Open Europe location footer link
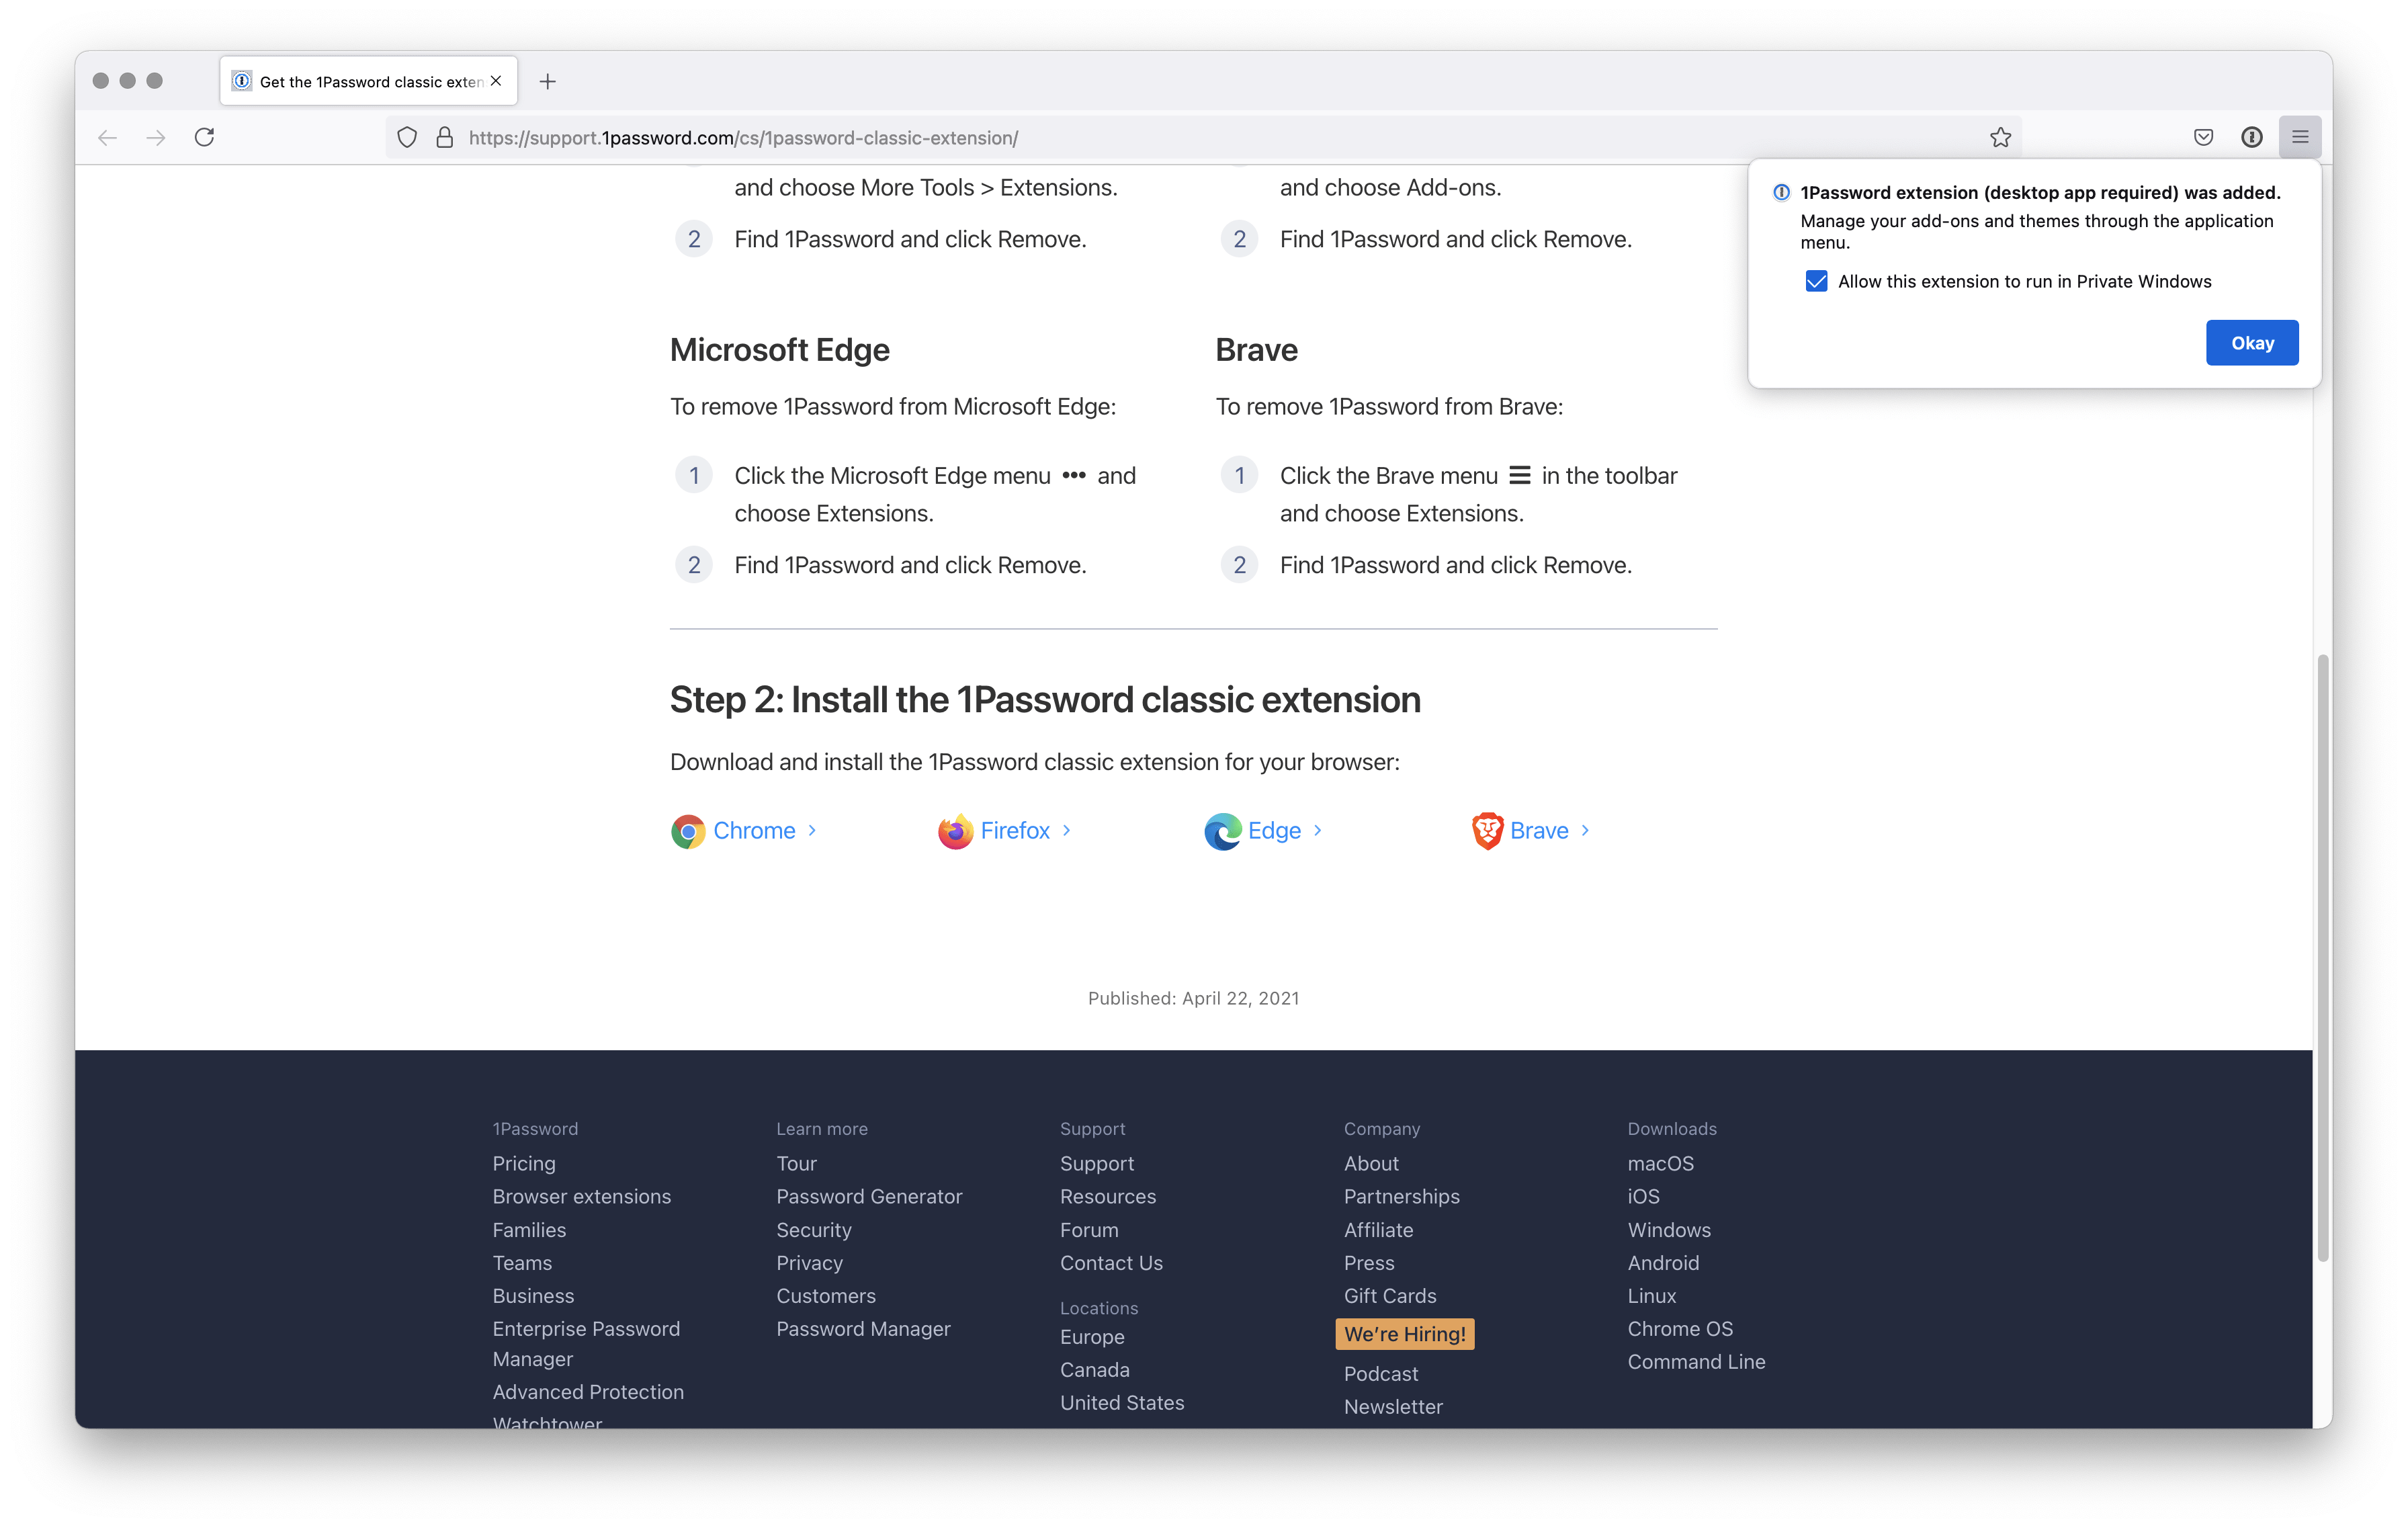This screenshot has height=1528, width=2408. [x=1092, y=1337]
